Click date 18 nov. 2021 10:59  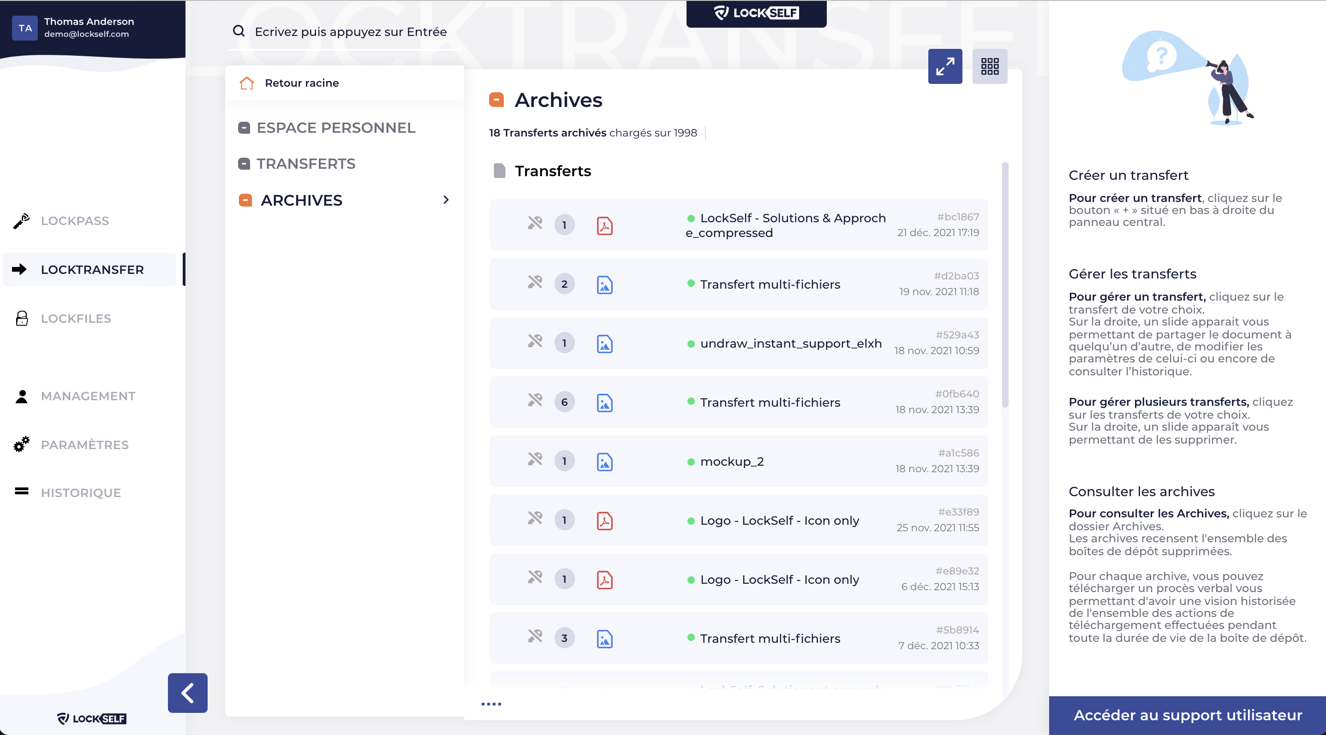click(x=936, y=351)
